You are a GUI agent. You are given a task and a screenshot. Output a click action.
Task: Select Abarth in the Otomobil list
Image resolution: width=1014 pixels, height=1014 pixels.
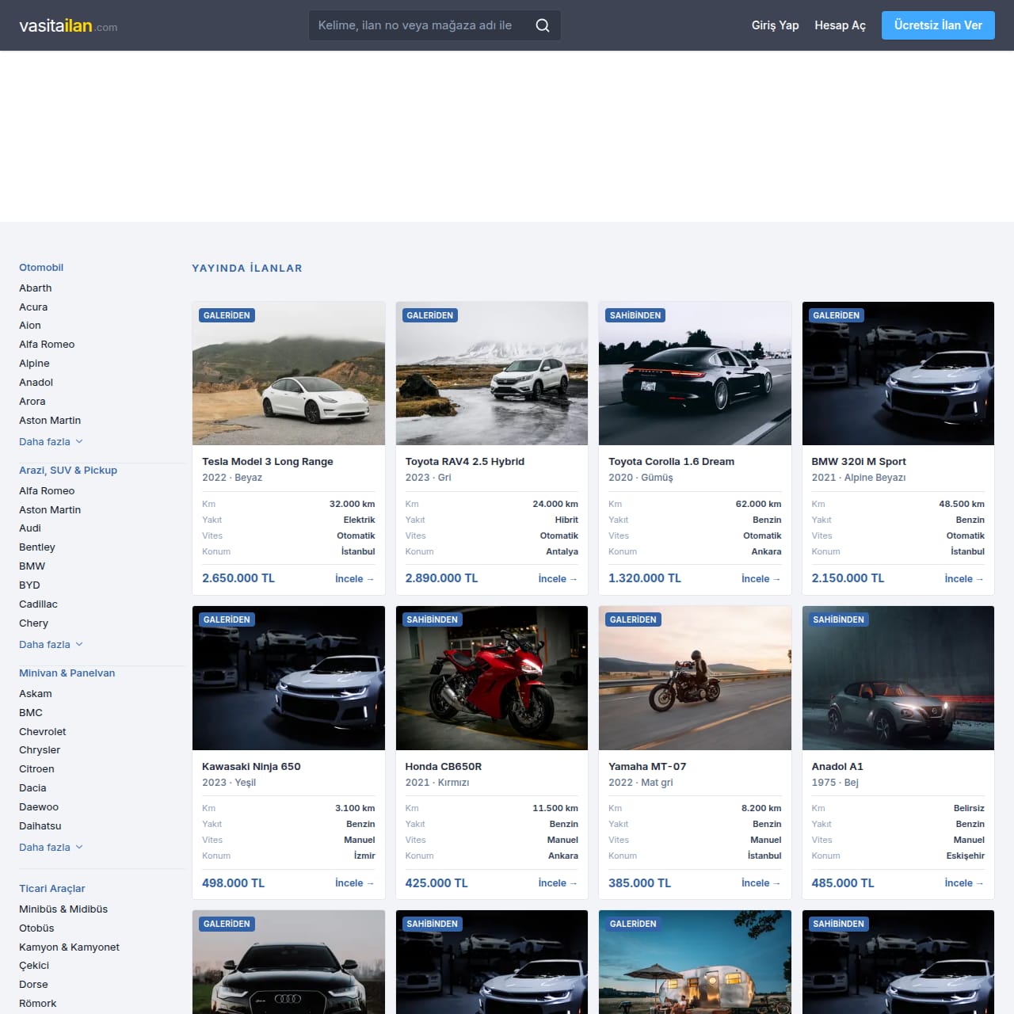point(36,288)
